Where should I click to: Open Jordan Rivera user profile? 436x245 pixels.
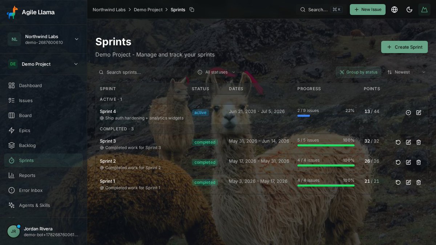point(43,231)
